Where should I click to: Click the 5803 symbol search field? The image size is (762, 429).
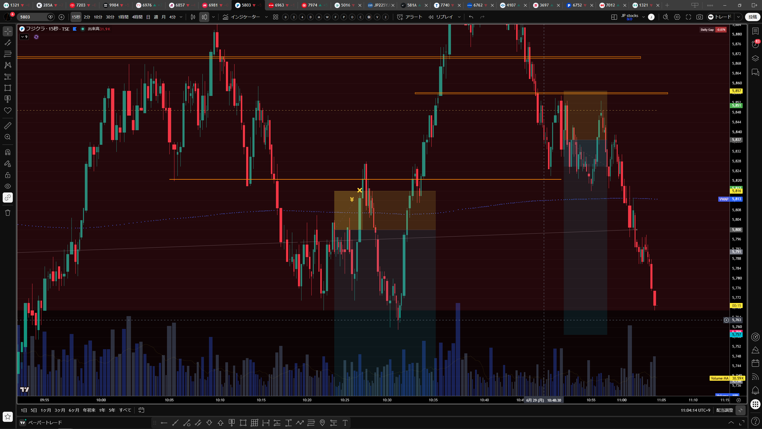coord(33,17)
